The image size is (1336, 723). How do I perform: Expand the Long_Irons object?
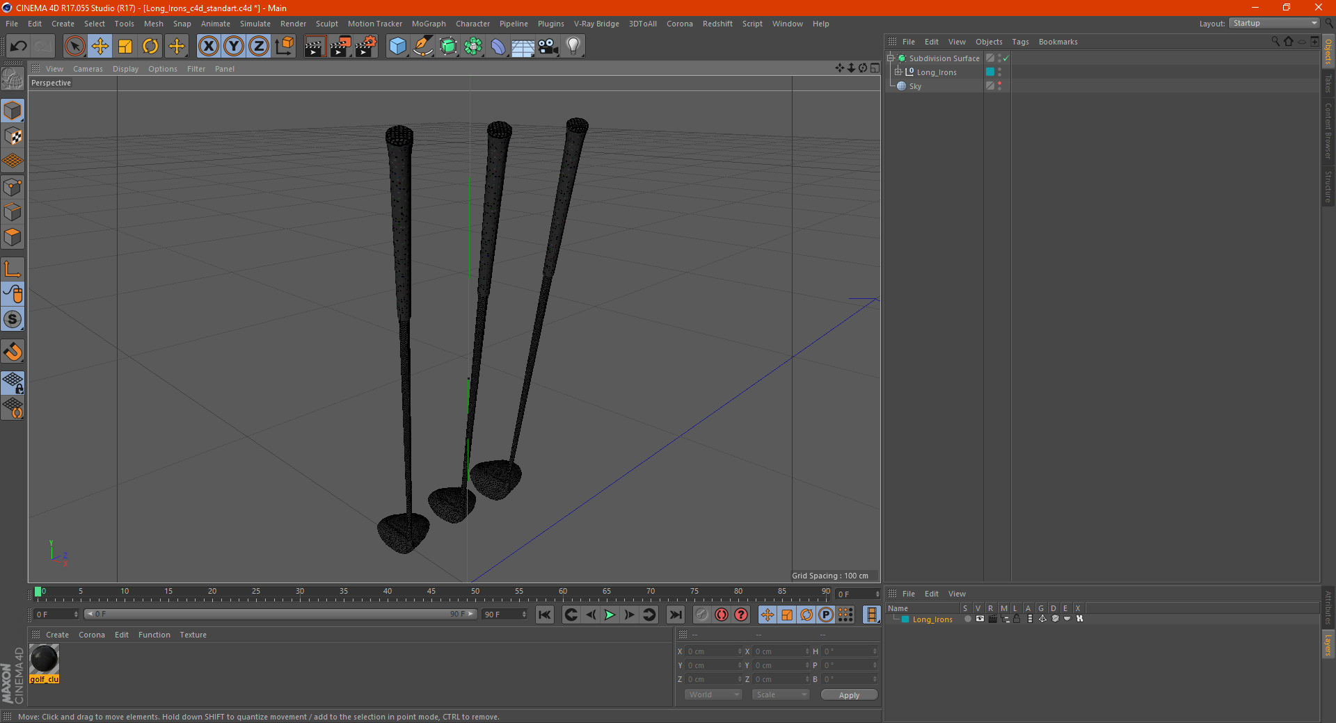click(x=898, y=72)
